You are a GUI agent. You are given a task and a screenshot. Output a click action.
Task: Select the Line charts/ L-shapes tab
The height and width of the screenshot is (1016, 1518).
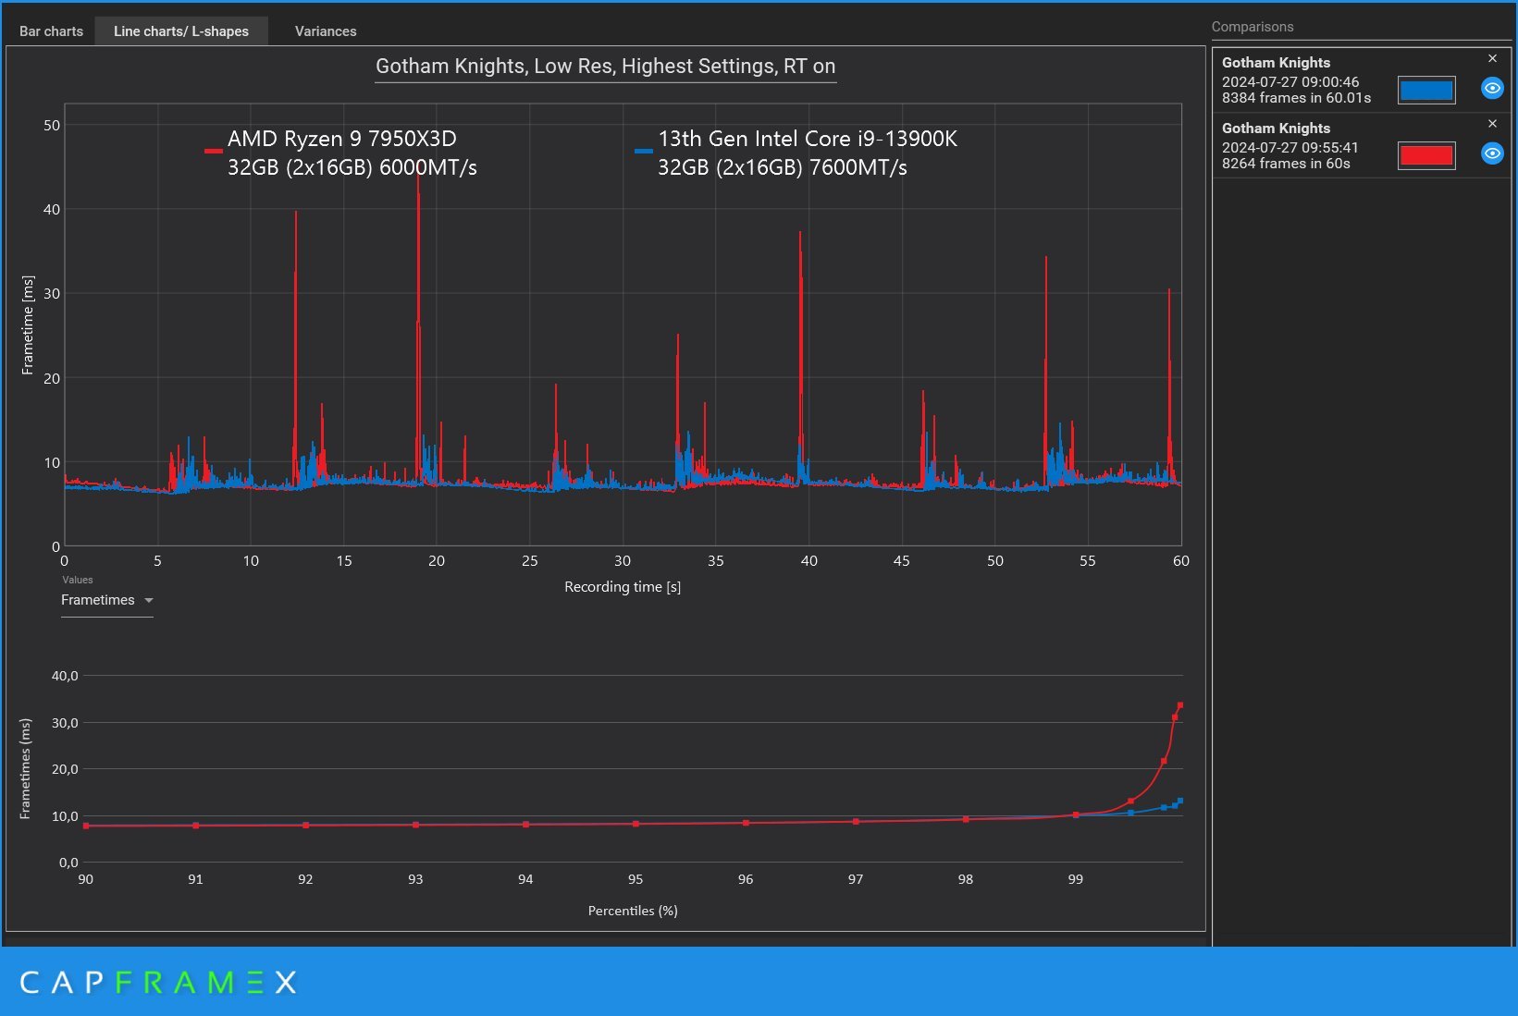(181, 31)
